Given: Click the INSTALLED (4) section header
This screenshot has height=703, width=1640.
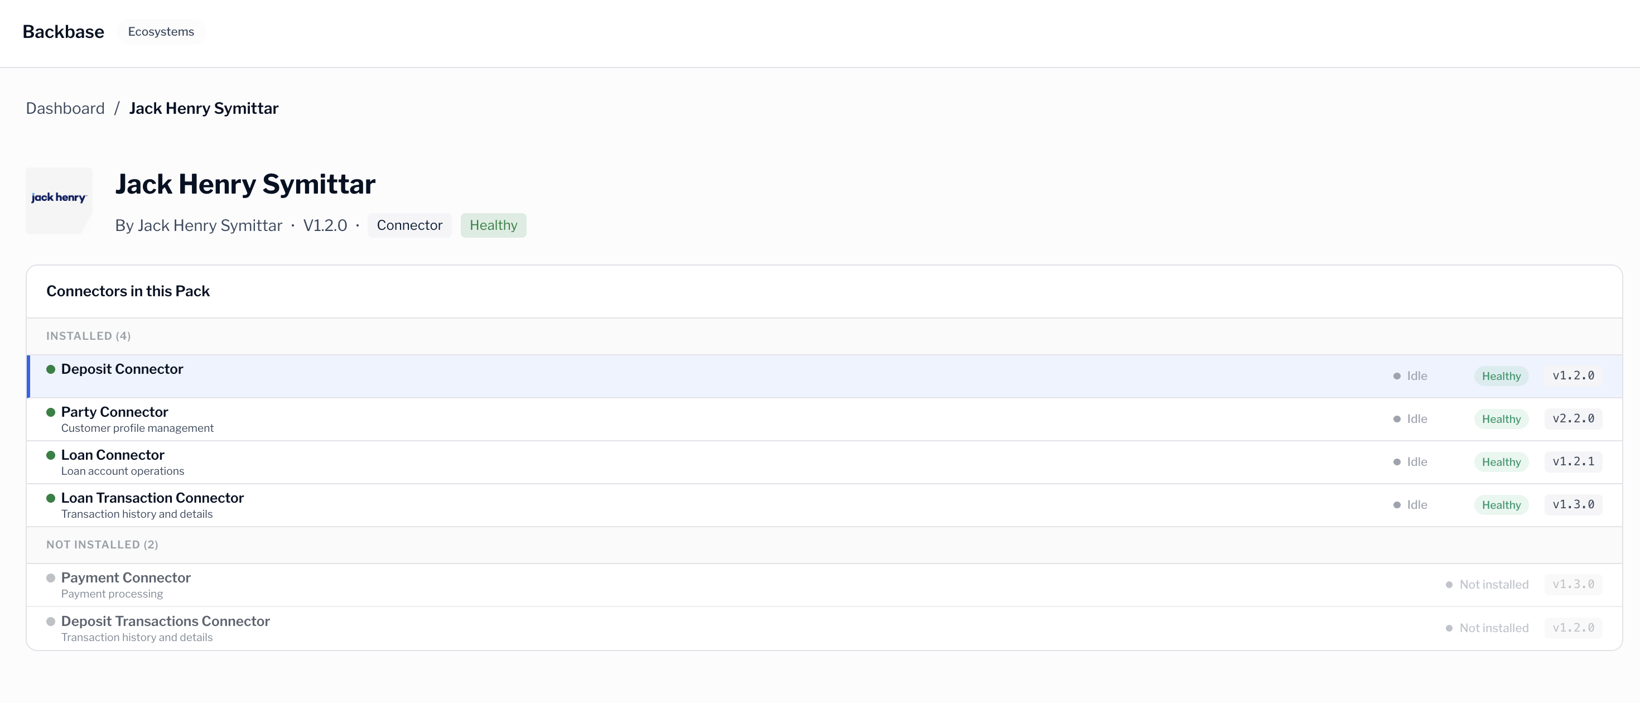Looking at the screenshot, I should (x=89, y=336).
